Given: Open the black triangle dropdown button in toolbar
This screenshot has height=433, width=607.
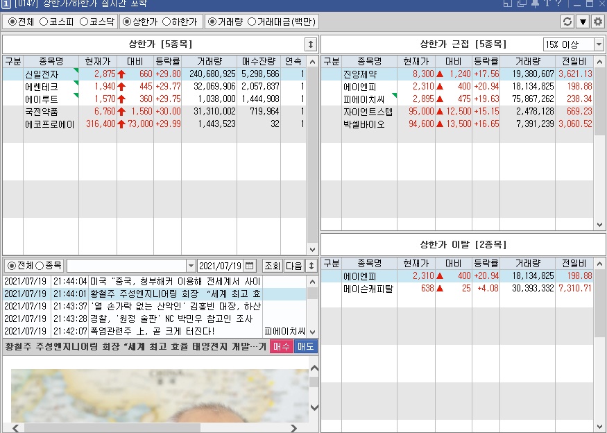Looking at the screenshot, I should pyautogui.click(x=583, y=22).
